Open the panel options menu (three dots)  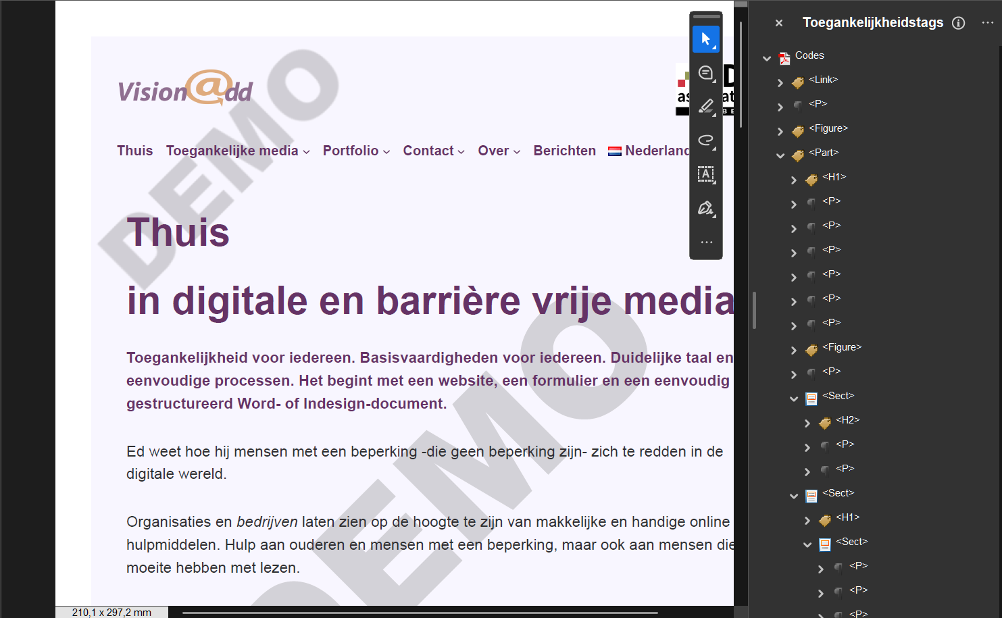pyautogui.click(x=987, y=23)
